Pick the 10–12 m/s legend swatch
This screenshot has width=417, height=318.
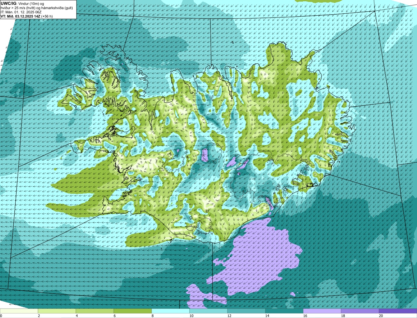pyautogui.click(x=208, y=311)
